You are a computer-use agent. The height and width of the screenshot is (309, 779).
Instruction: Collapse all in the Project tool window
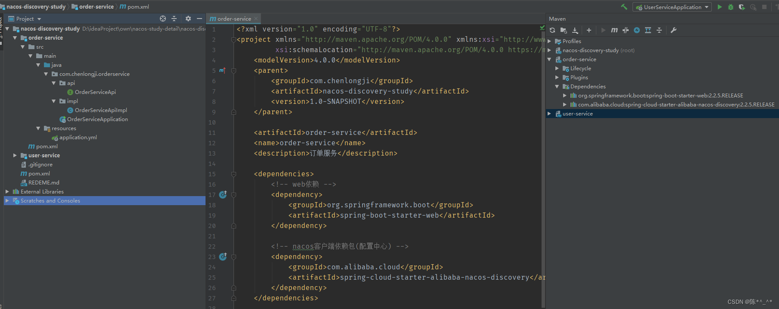[174, 19]
